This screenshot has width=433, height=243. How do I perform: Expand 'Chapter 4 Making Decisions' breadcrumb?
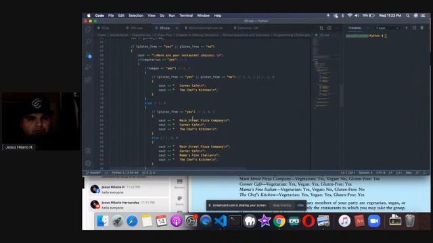click(x=197, y=35)
